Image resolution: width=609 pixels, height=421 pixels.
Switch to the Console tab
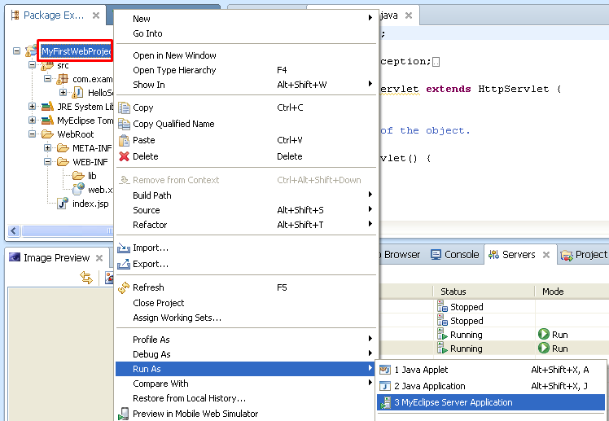[x=455, y=255]
